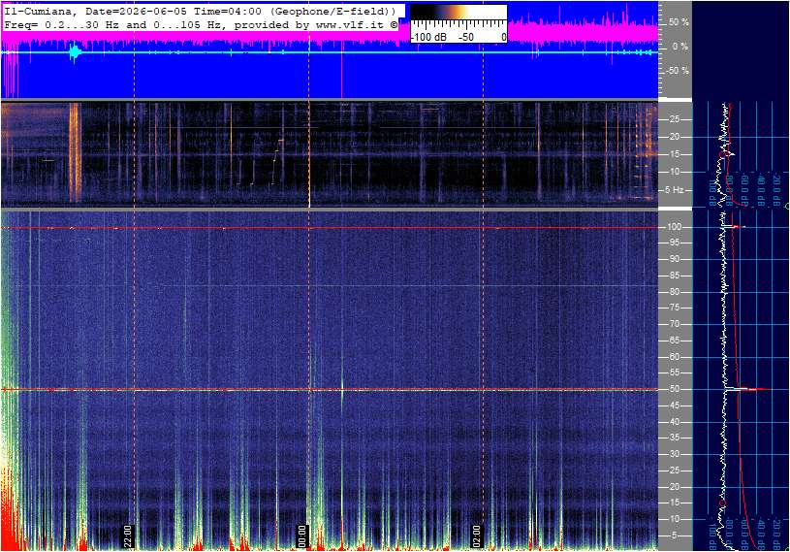The width and height of the screenshot is (790, 552).
Task: Click the dB color scale gradient bar
Action: coord(458,12)
